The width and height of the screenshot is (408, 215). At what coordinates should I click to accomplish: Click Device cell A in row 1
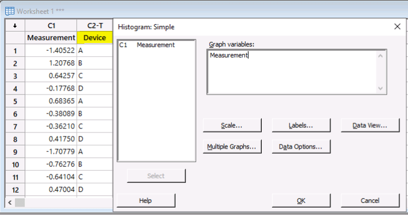(95, 50)
